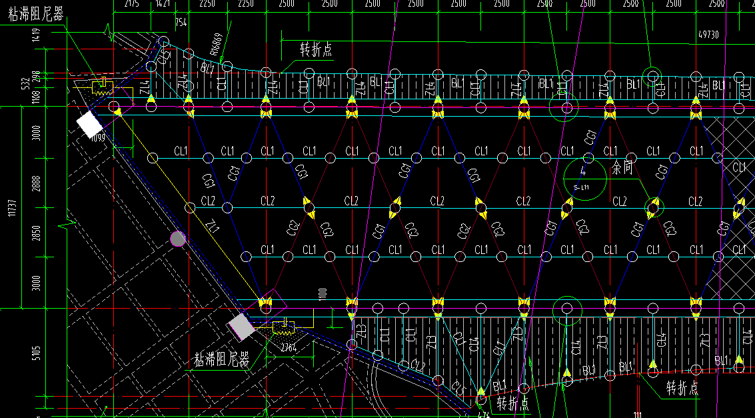Click the 转折点 label beside dimension 474
Image resolution: width=755 pixels, height=418 pixels.
click(x=513, y=403)
